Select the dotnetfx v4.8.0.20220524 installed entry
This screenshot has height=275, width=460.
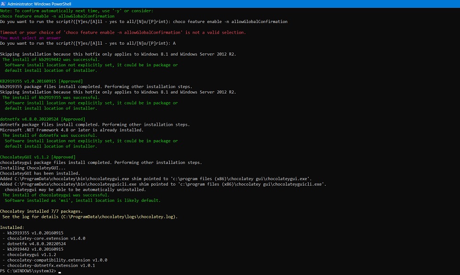click(x=34, y=243)
